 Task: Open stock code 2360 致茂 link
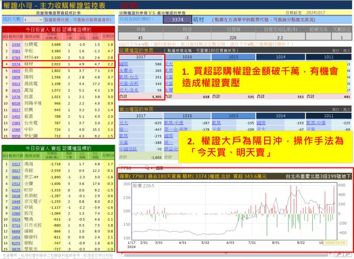[16, 213]
